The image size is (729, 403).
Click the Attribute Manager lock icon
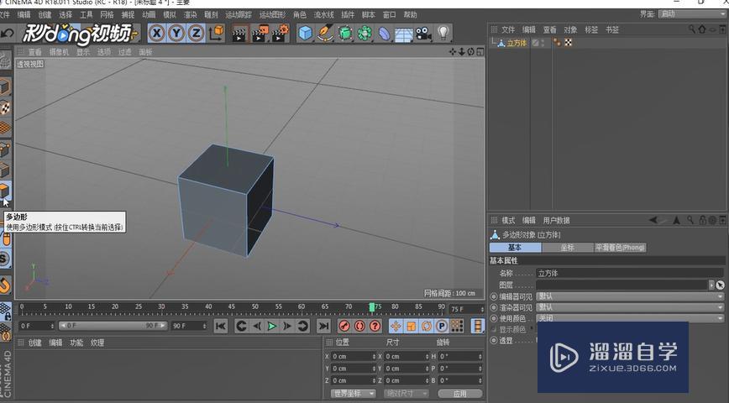coord(702,220)
